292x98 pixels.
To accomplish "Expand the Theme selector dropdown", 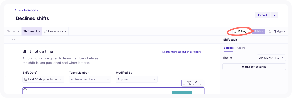I will pos(271,58).
